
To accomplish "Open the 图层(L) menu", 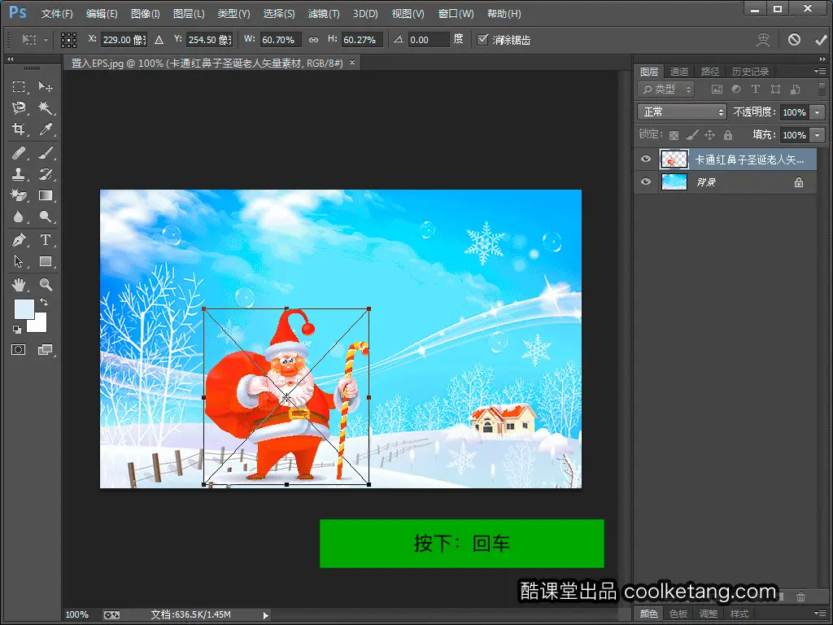I will (189, 14).
